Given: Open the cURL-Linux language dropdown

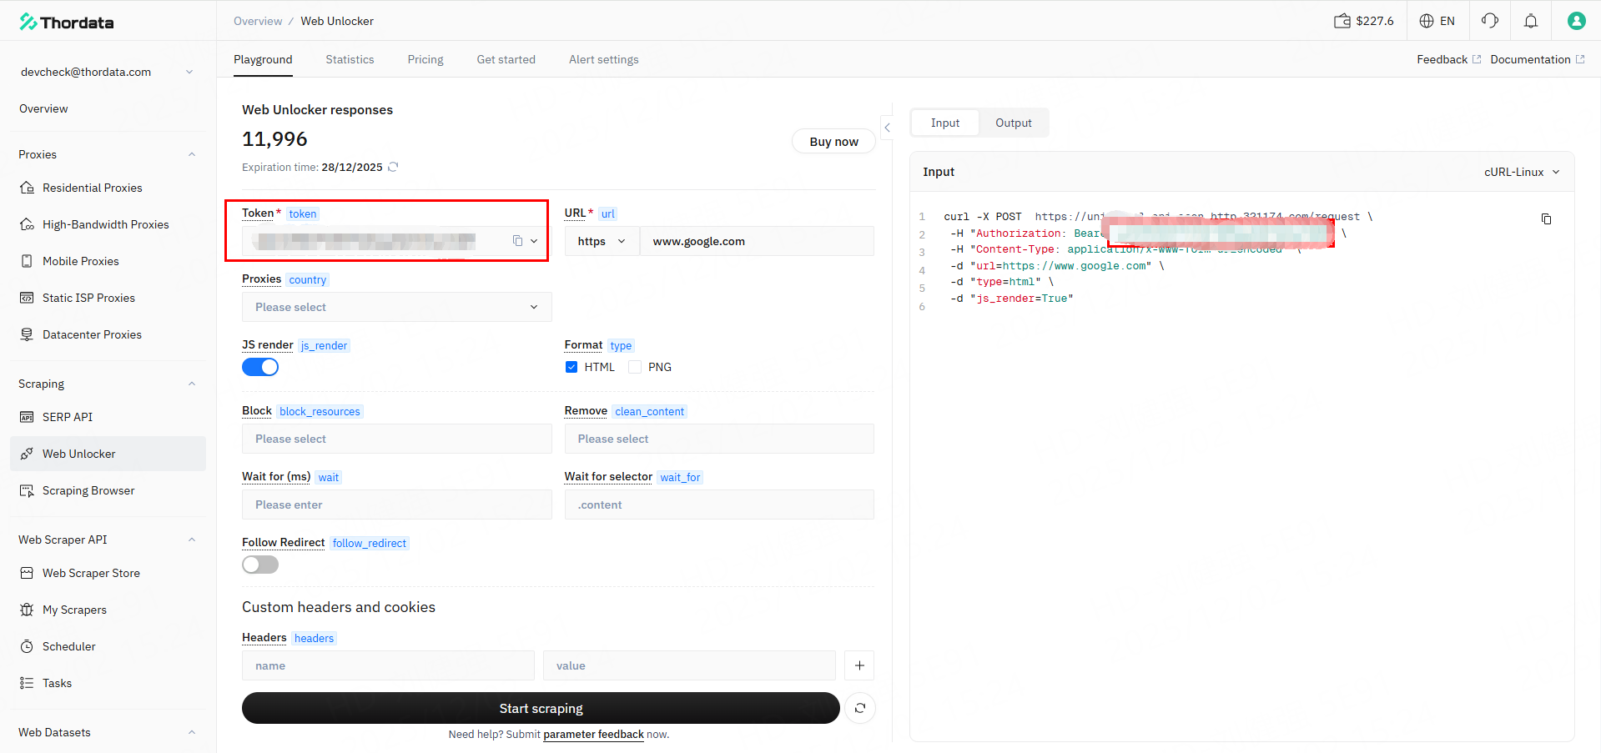Looking at the screenshot, I should [1521, 172].
